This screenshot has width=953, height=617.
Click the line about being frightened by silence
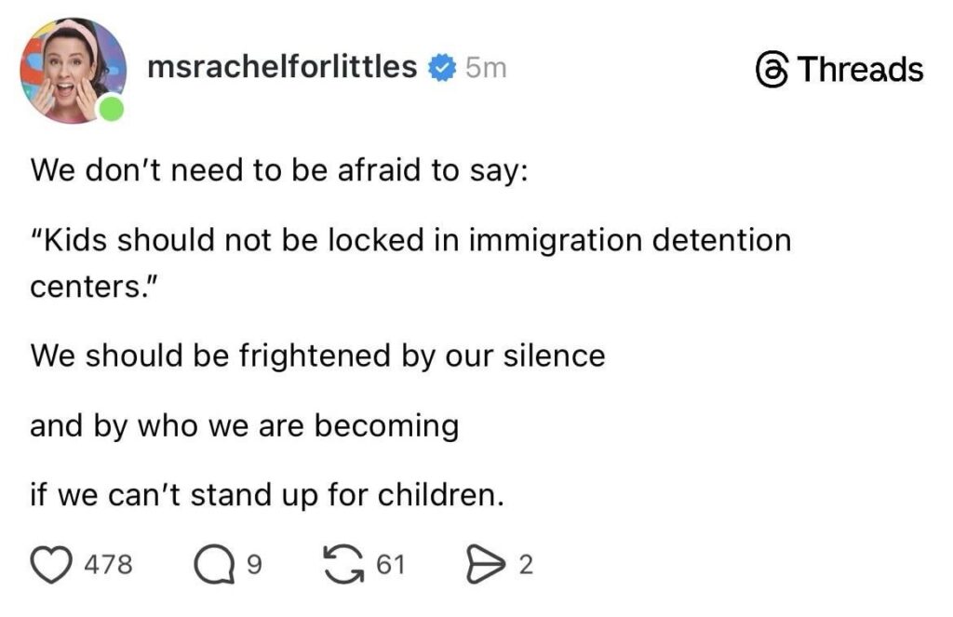(x=318, y=355)
